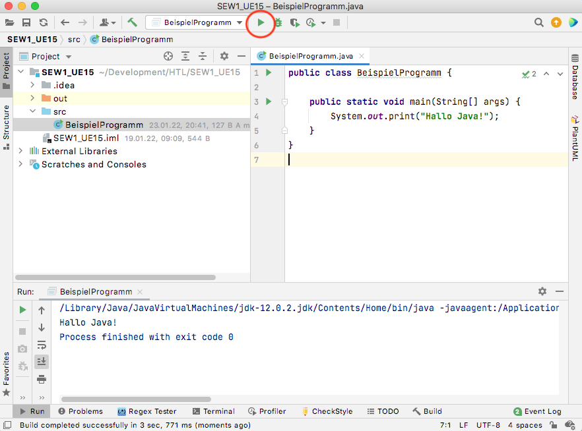Click the toolbar stop square icon
The height and width of the screenshot is (431, 582).
(337, 22)
